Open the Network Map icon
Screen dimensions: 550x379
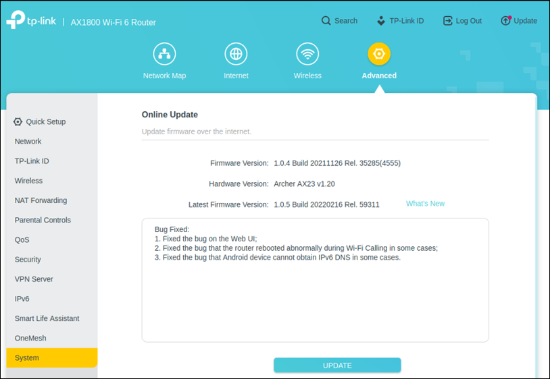tap(164, 54)
